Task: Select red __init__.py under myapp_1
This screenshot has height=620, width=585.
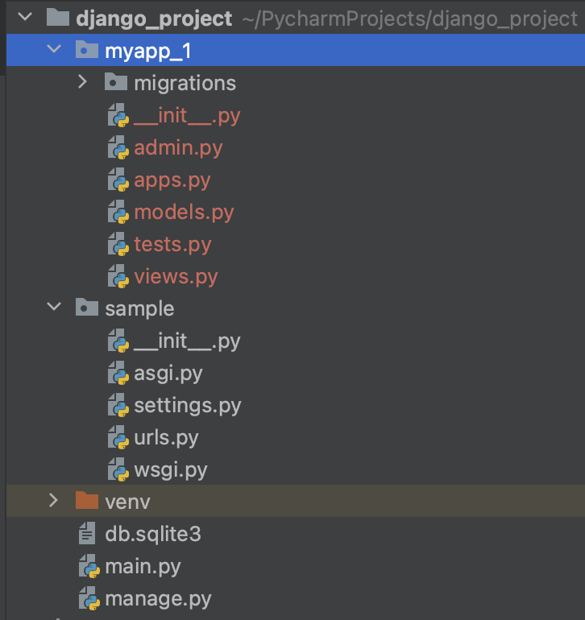Action: click(x=187, y=116)
